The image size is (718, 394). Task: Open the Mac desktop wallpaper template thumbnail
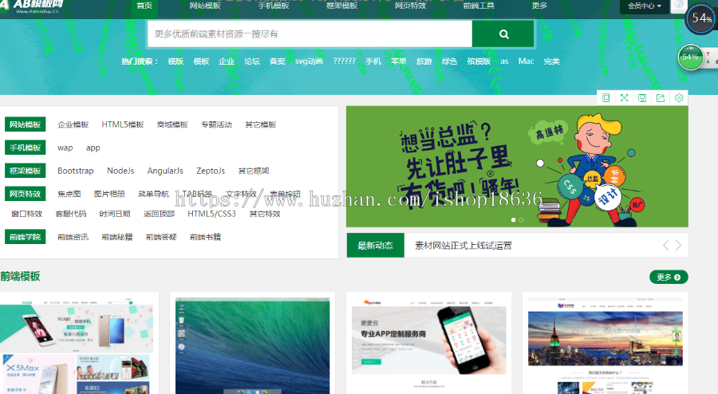pyautogui.click(x=252, y=345)
